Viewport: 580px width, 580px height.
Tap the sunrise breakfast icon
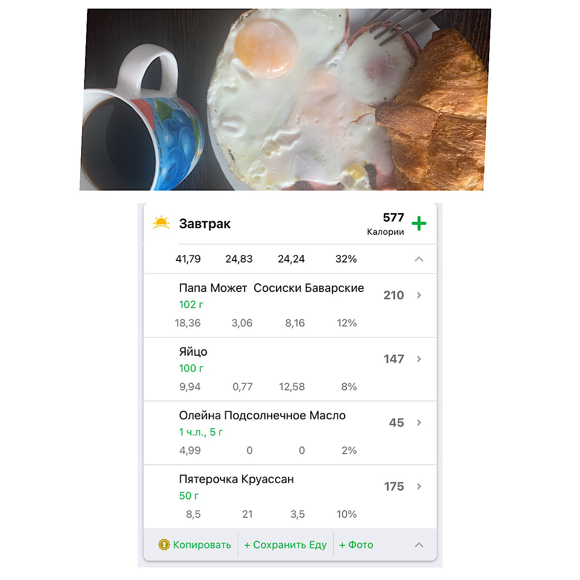161,223
